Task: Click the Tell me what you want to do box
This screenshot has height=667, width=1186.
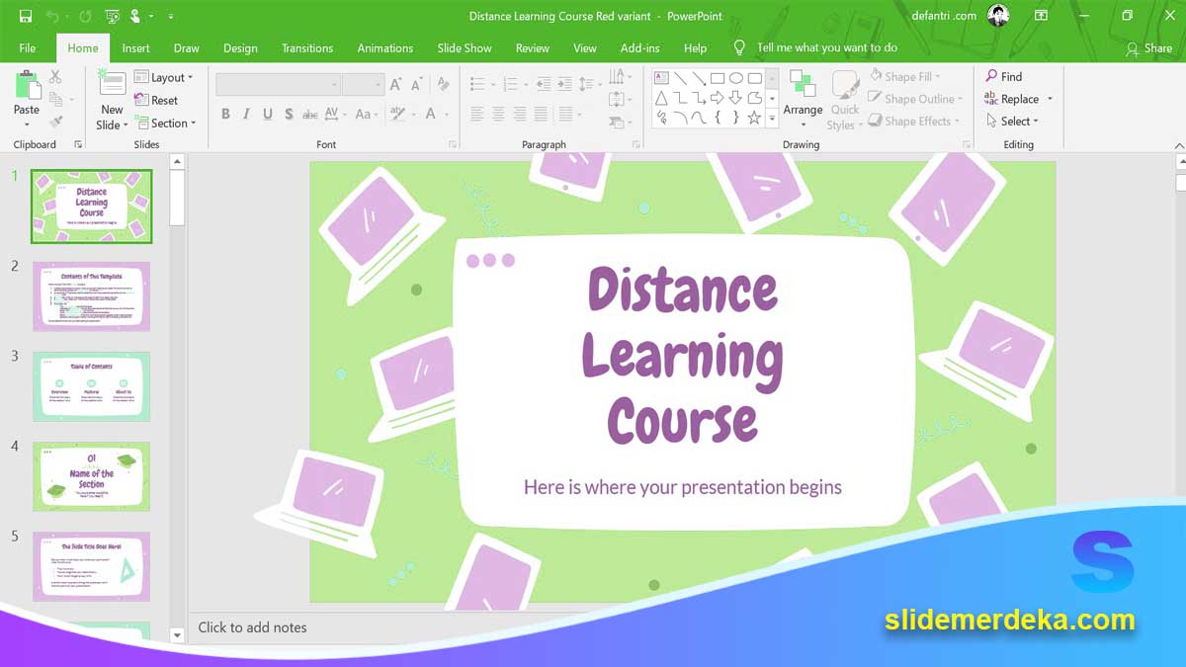Action: 816,47
